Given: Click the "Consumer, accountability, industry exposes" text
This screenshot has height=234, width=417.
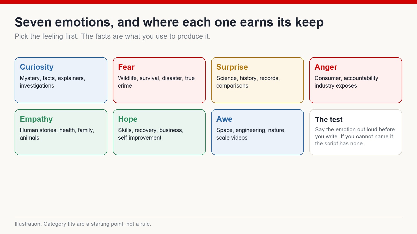Looking at the screenshot, I should point(347,82).
